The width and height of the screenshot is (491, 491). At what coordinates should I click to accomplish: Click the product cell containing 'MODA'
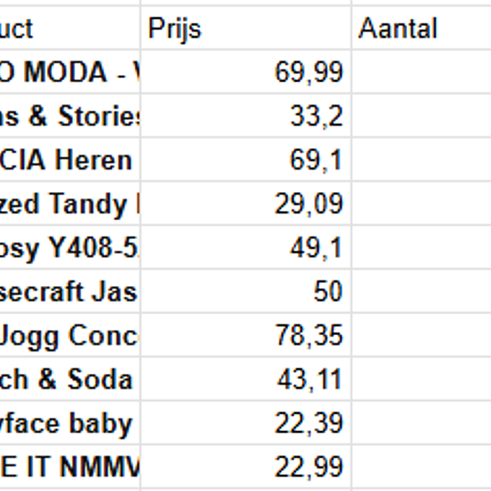(69, 72)
